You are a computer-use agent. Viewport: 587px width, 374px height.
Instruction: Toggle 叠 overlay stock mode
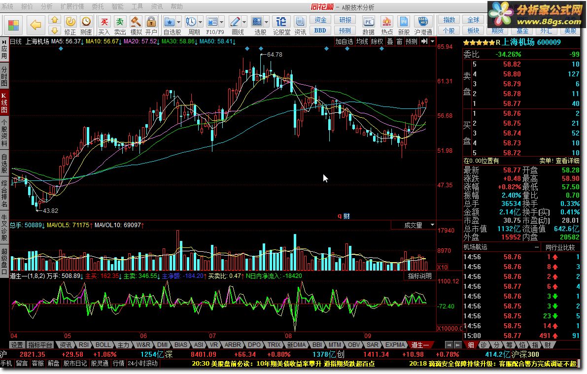390,41
